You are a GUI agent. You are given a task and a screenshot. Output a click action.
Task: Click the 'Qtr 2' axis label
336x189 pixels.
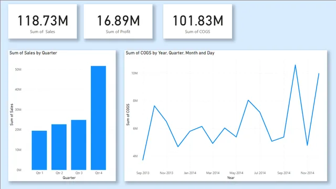tap(59, 173)
